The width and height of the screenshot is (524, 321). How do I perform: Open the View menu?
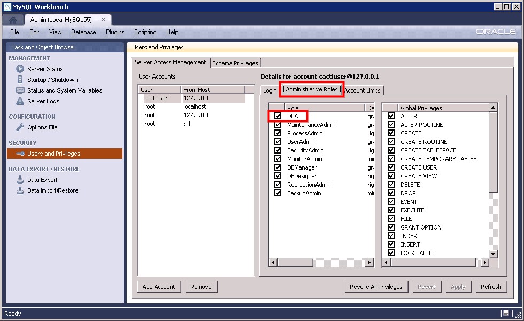(55, 32)
